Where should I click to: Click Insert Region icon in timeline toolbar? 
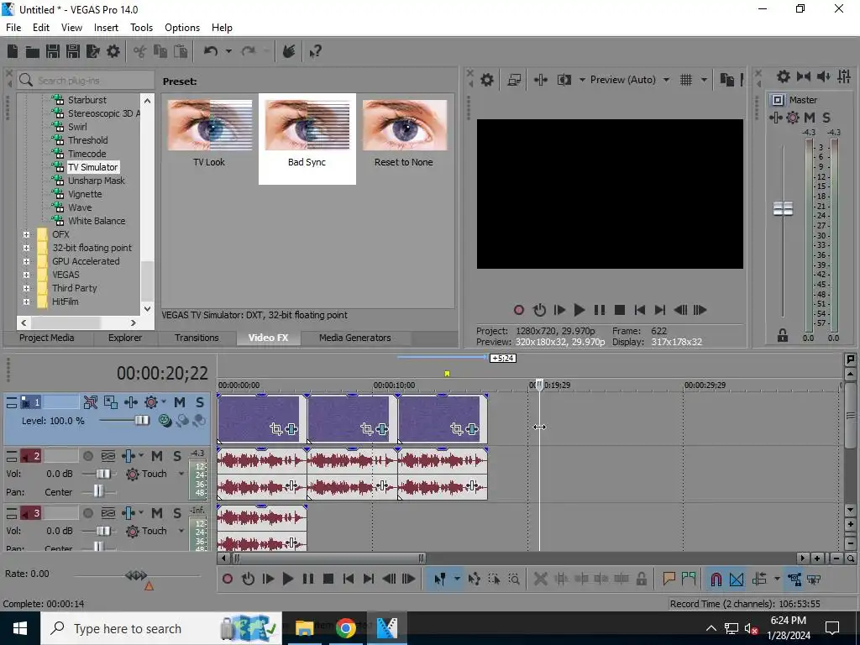[689, 579]
